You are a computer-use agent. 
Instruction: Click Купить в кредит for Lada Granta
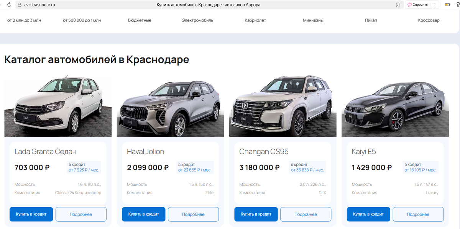pyautogui.click(x=31, y=214)
